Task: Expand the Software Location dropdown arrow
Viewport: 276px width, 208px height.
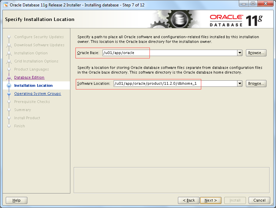Action: click(240, 83)
